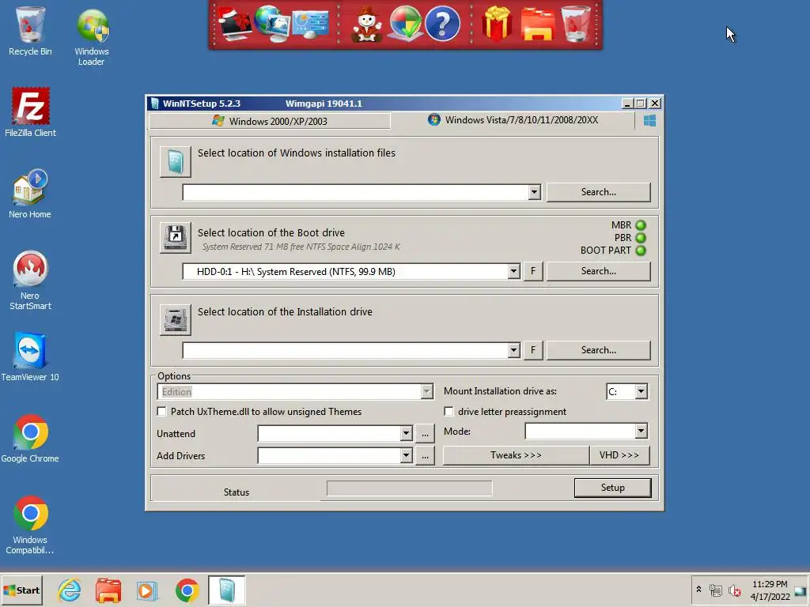Switch to the Windows 2000/XP/2003 tab
The image size is (810, 607).
(x=270, y=121)
